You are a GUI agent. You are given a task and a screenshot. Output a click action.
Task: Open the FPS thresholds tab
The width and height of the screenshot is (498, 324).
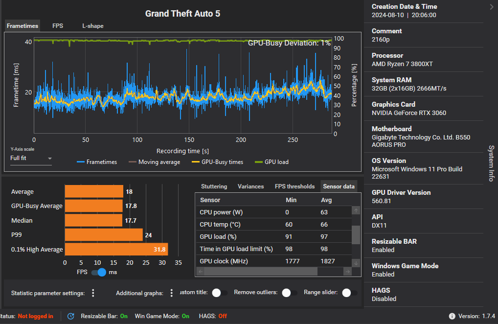294,186
